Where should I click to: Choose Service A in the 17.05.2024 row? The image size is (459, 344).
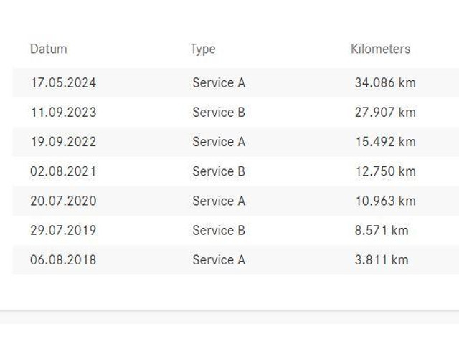(219, 83)
